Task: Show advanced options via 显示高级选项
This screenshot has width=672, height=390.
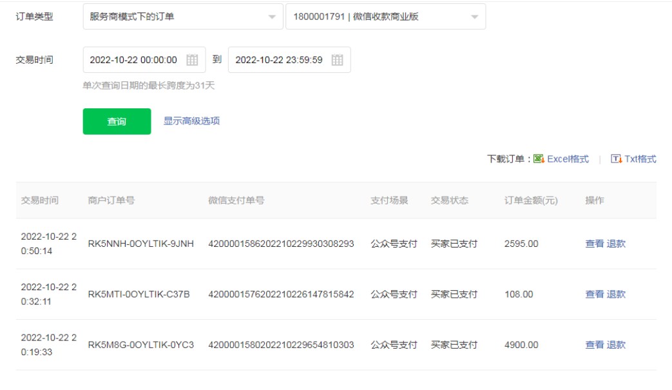Action: (191, 121)
